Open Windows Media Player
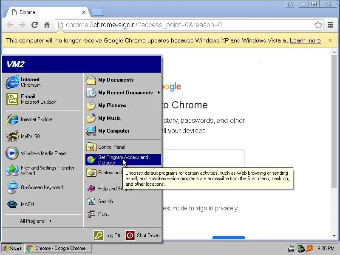This screenshot has height=255, width=340. [x=43, y=153]
